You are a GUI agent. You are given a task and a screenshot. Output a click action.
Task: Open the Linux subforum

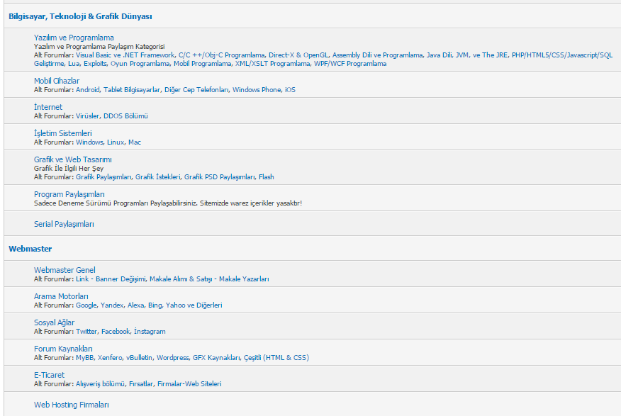(x=116, y=142)
